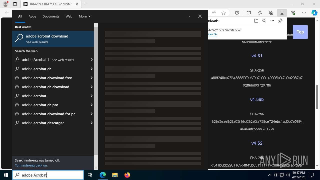Expand adobe acrobat download free arrow
This screenshot has height=180, width=320.
coord(91,78)
